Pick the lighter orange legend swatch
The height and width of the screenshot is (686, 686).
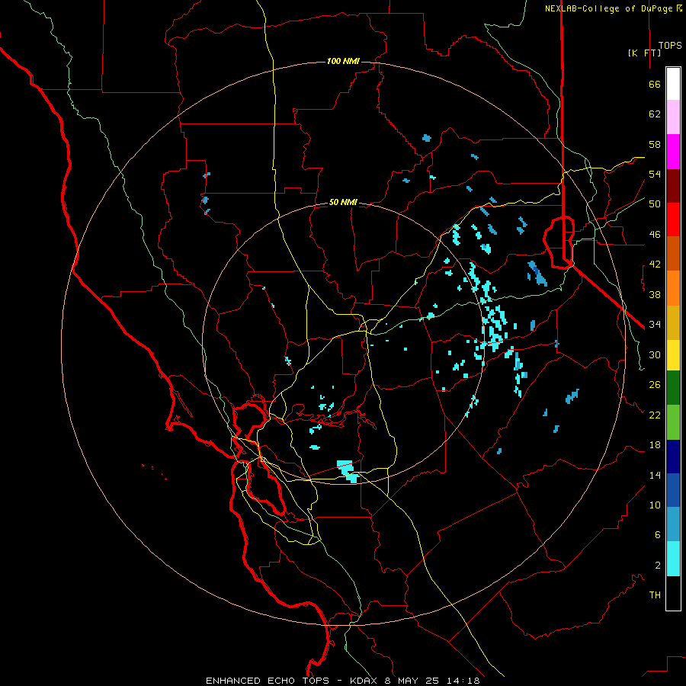point(673,288)
